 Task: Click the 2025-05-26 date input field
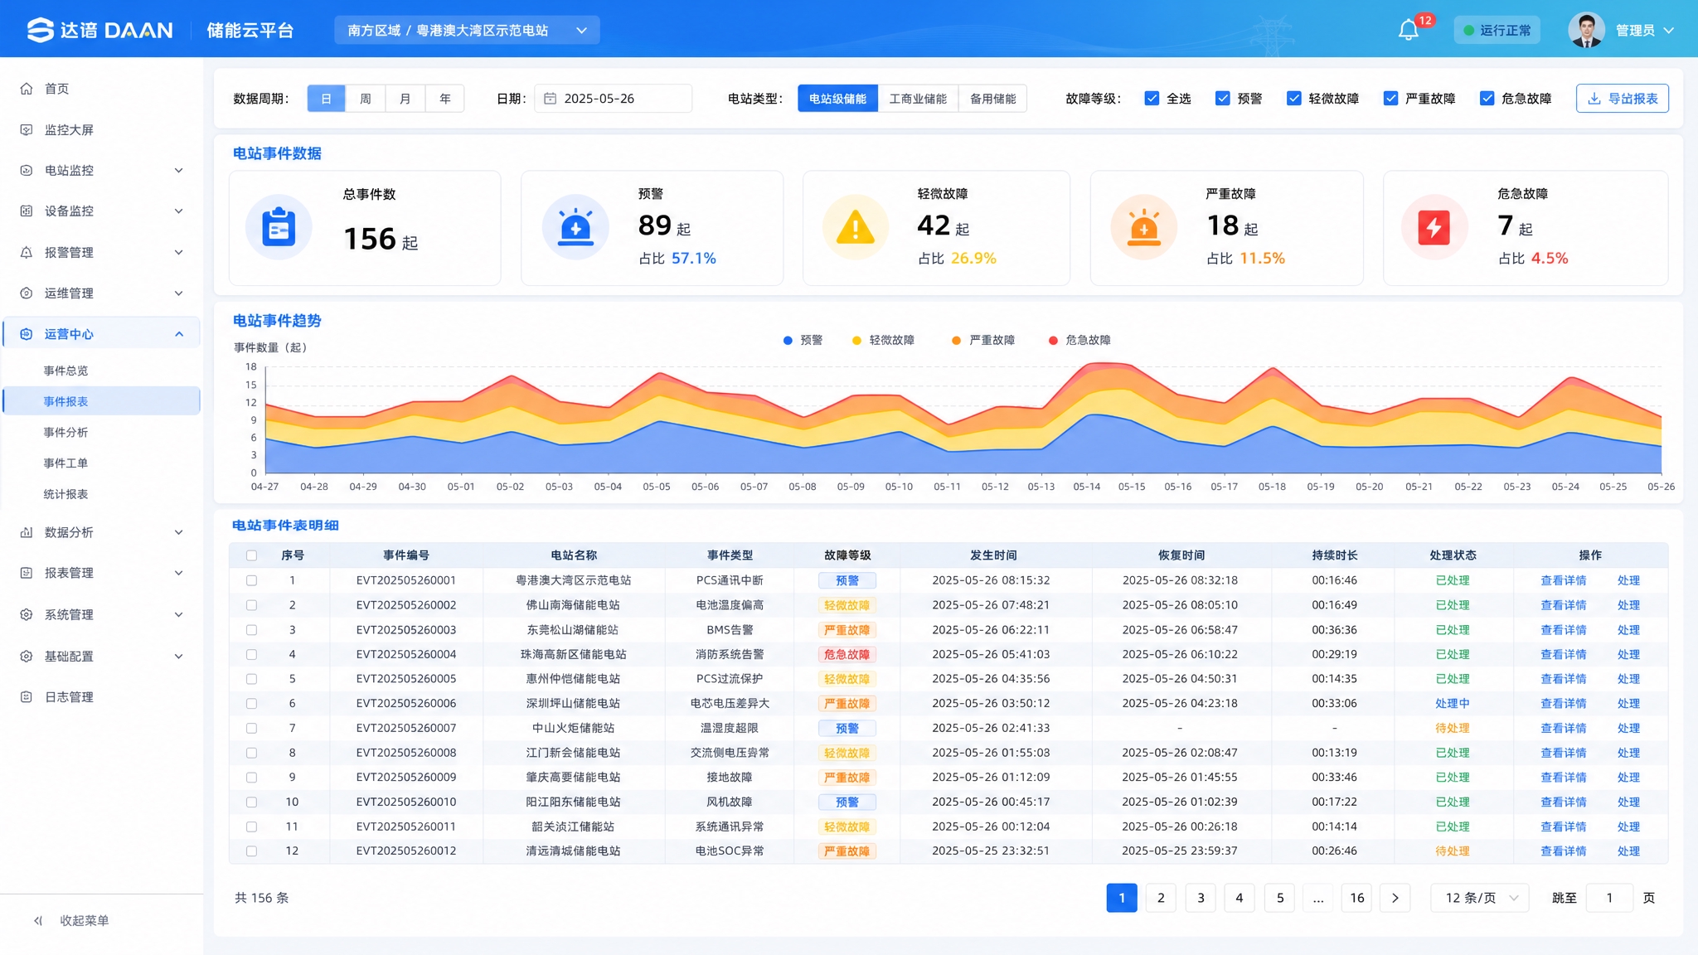tap(614, 99)
